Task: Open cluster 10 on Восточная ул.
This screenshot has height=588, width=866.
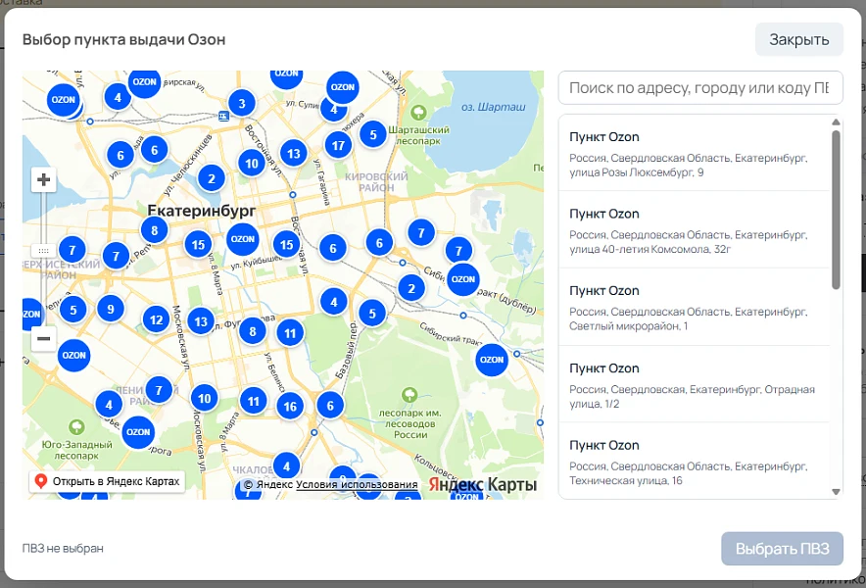Action: click(x=252, y=164)
